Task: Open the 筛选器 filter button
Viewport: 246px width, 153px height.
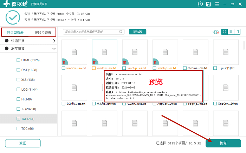Action: [137, 32]
